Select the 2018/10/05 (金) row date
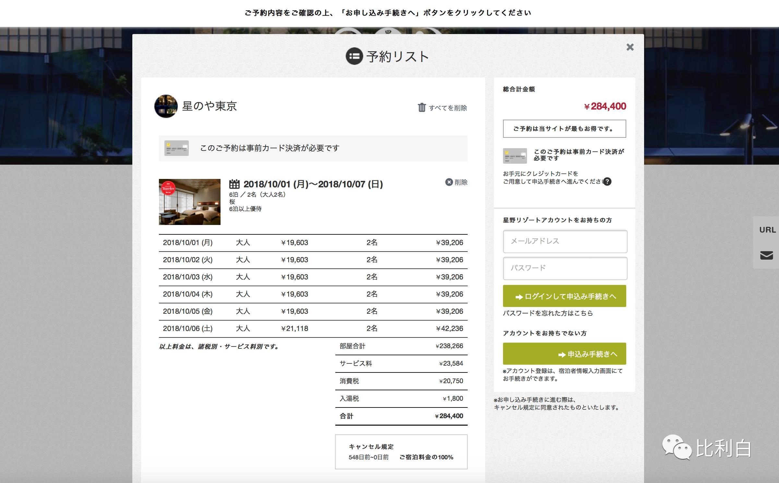 click(x=188, y=312)
